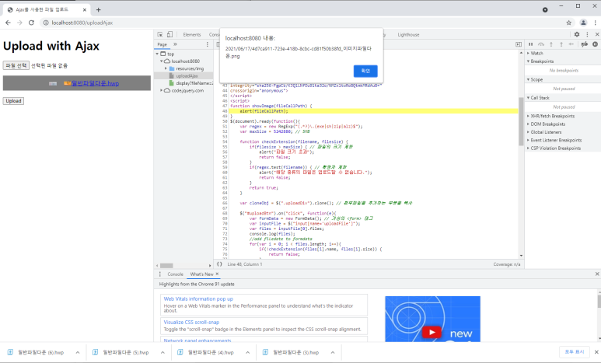Reload the page
601x363 pixels.
point(31,23)
